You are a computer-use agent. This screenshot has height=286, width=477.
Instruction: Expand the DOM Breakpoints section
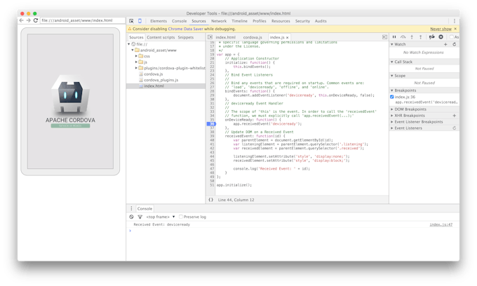[392, 109]
